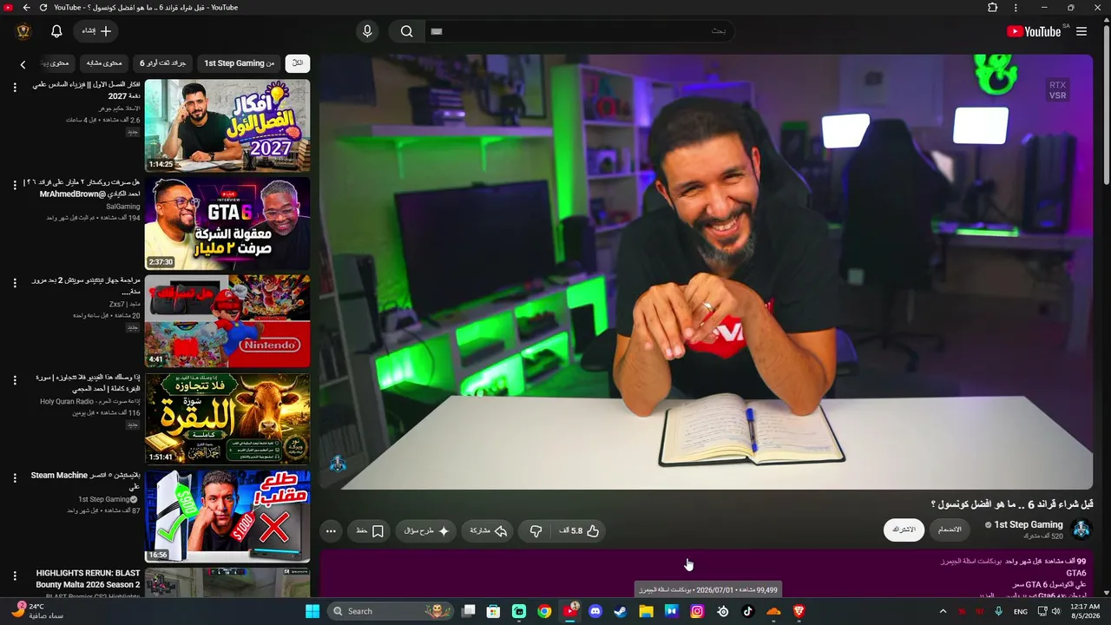Open options for the GTA 6 interview video
This screenshot has height=625, width=1111.
[15, 186]
